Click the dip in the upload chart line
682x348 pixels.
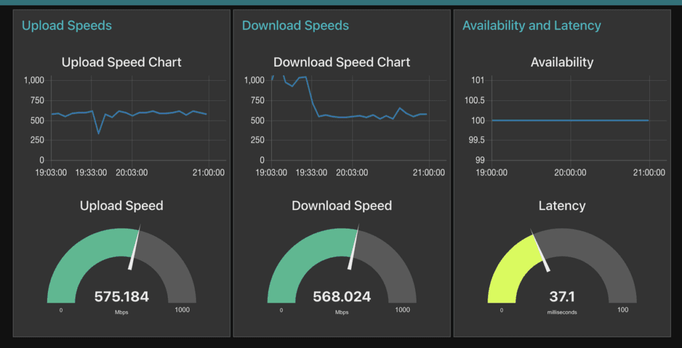99,133
